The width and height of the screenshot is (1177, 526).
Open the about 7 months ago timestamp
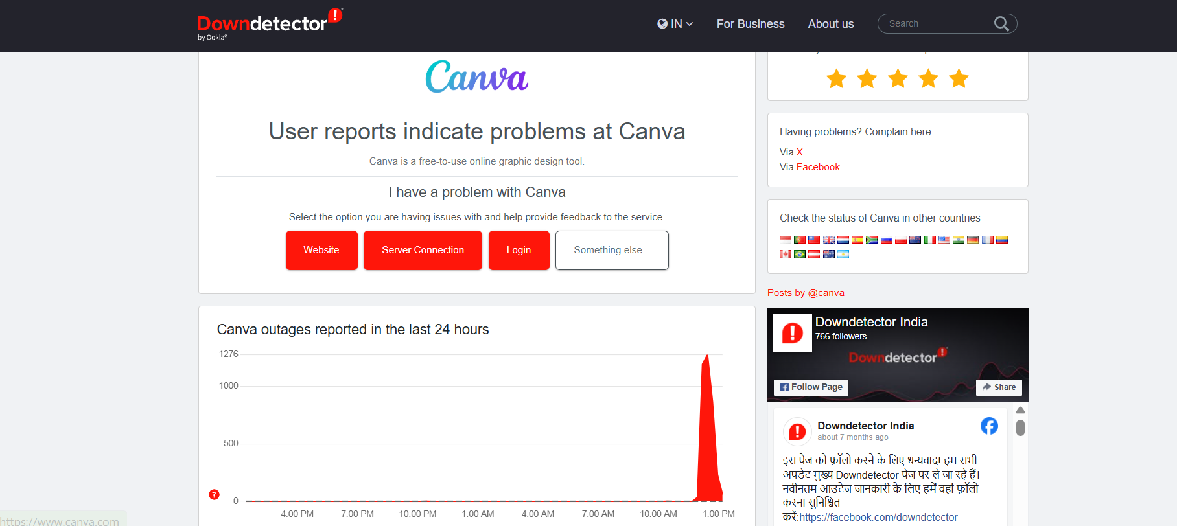(852, 437)
